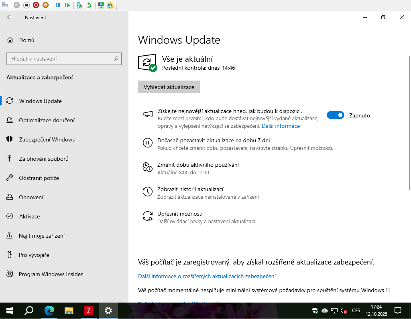Image resolution: width=411 pixels, height=319 pixels.
Task: Click the green Revert arrow toolbar icon
Action: coord(89,5)
